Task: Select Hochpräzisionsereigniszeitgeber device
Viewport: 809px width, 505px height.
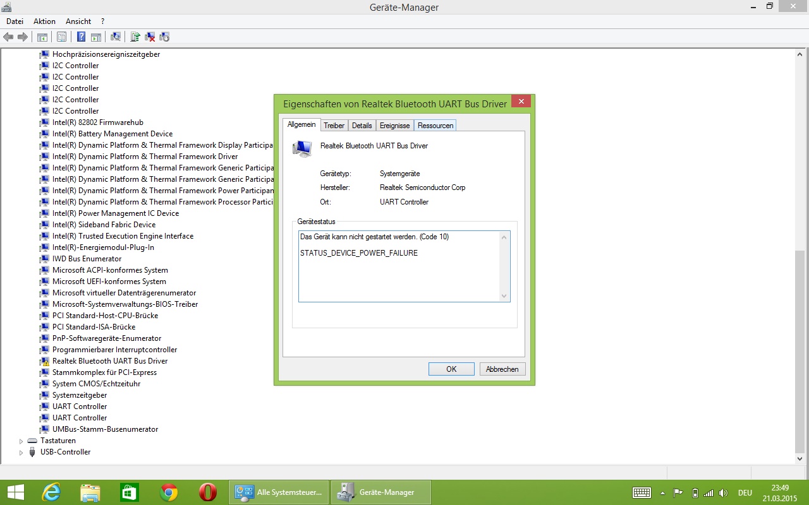Action: pos(106,54)
